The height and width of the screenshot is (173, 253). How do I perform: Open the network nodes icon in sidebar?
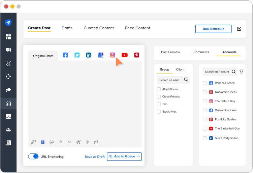pos(8,63)
